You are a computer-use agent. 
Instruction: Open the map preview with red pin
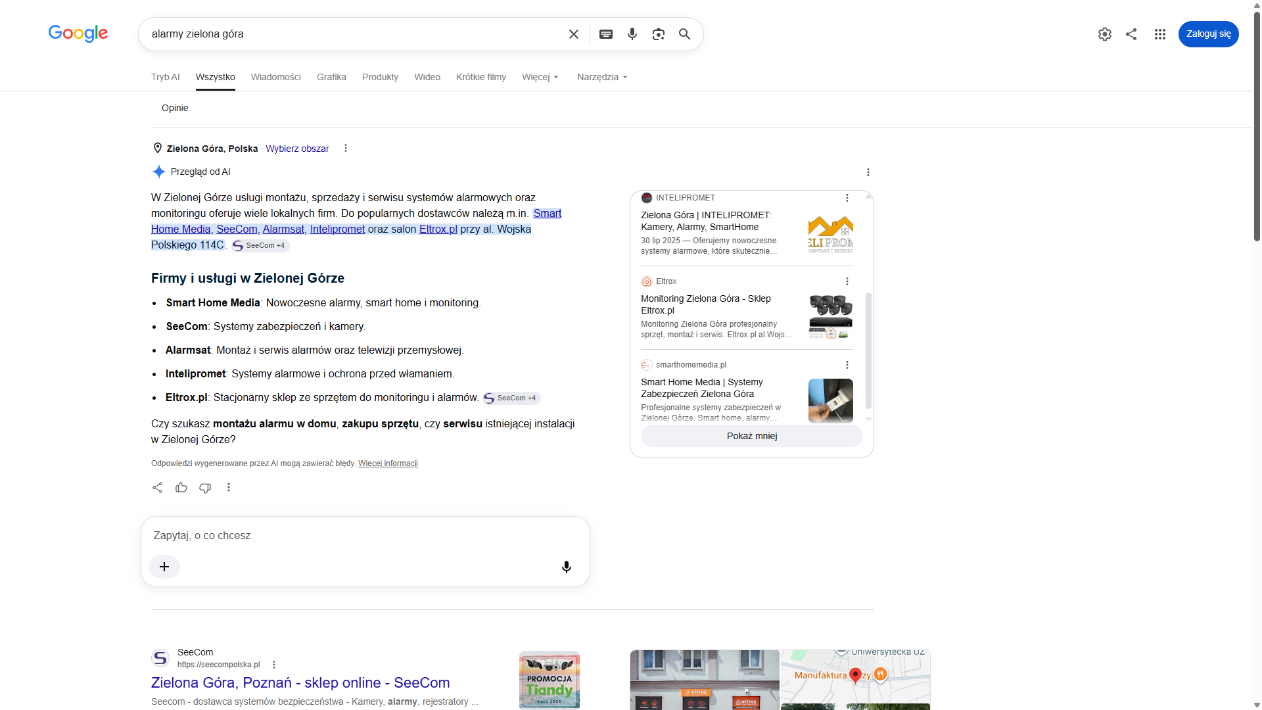(x=855, y=676)
